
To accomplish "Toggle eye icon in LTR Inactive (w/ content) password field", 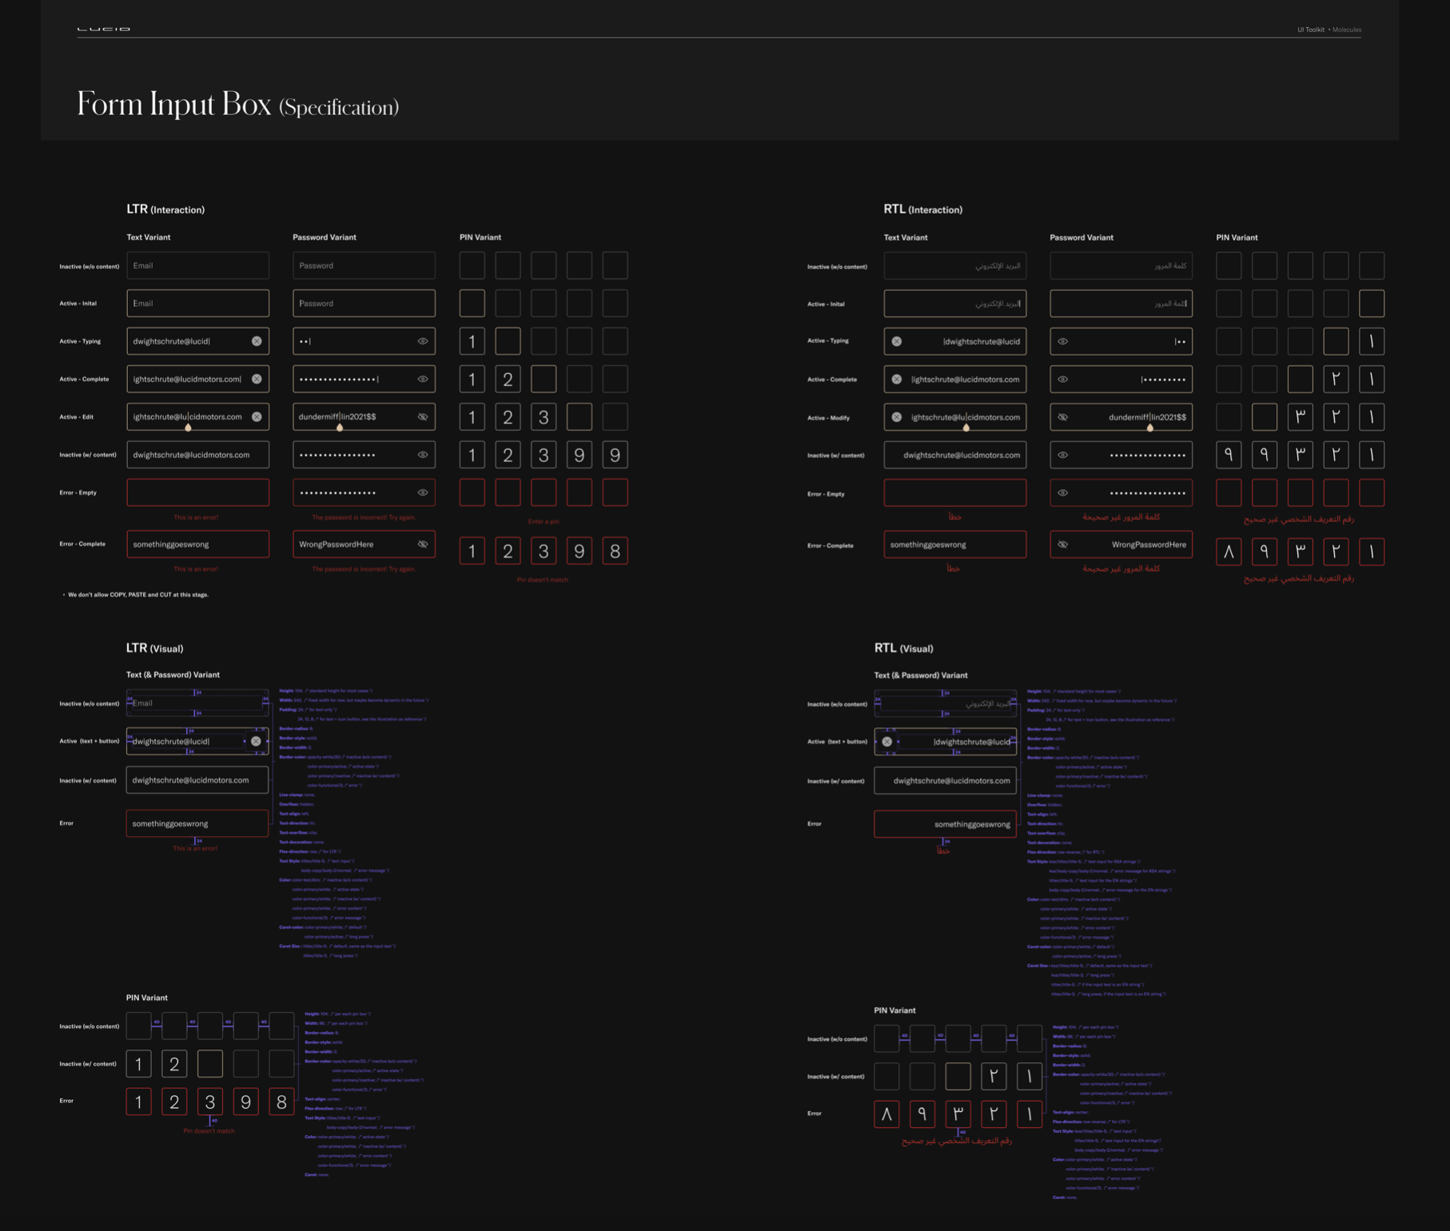I will tap(423, 455).
